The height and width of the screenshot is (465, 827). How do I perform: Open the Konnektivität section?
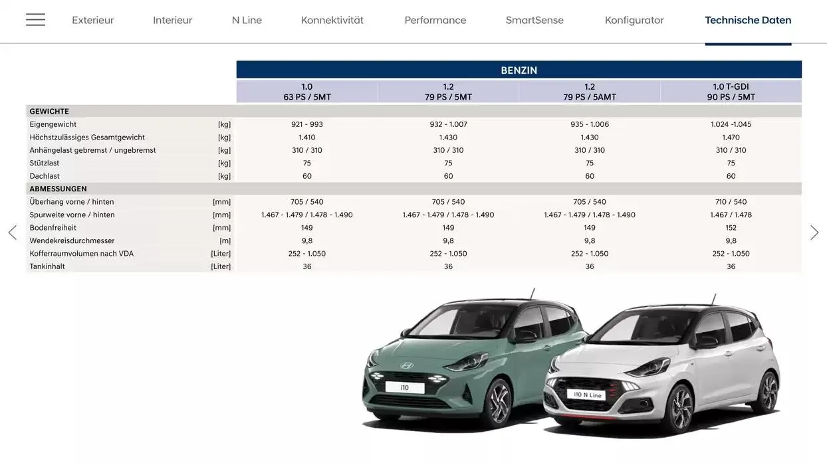click(x=331, y=19)
